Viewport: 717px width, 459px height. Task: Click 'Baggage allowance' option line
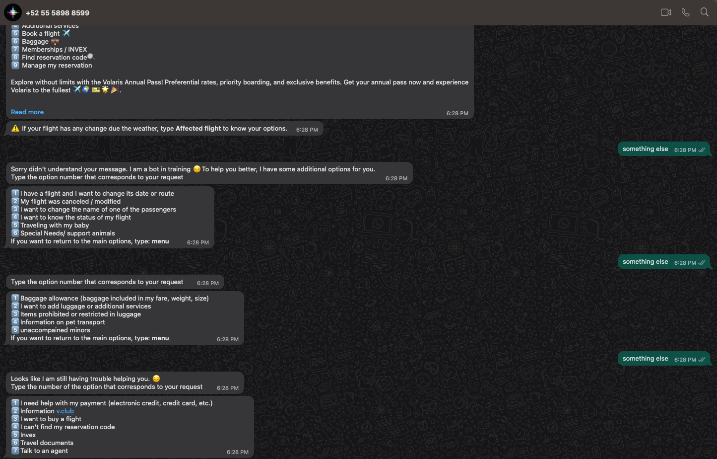(x=110, y=299)
